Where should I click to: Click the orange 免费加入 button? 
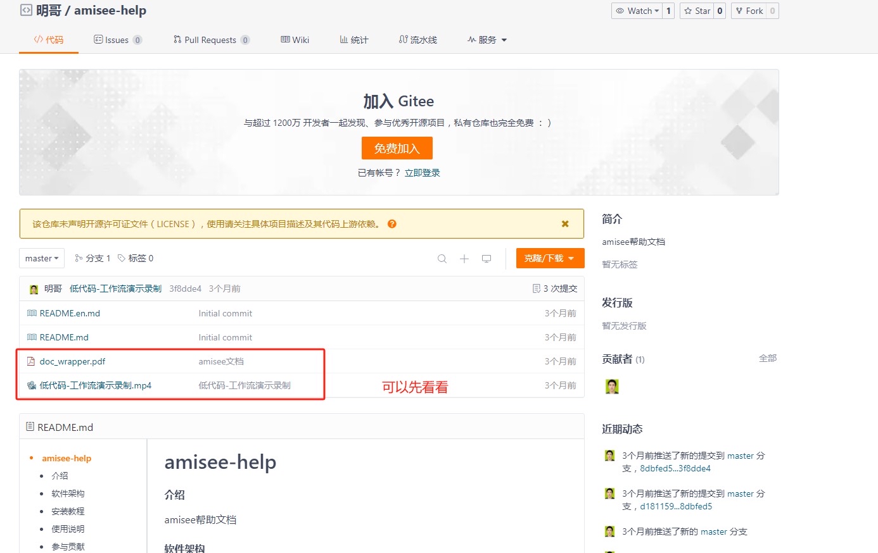[397, 148]
